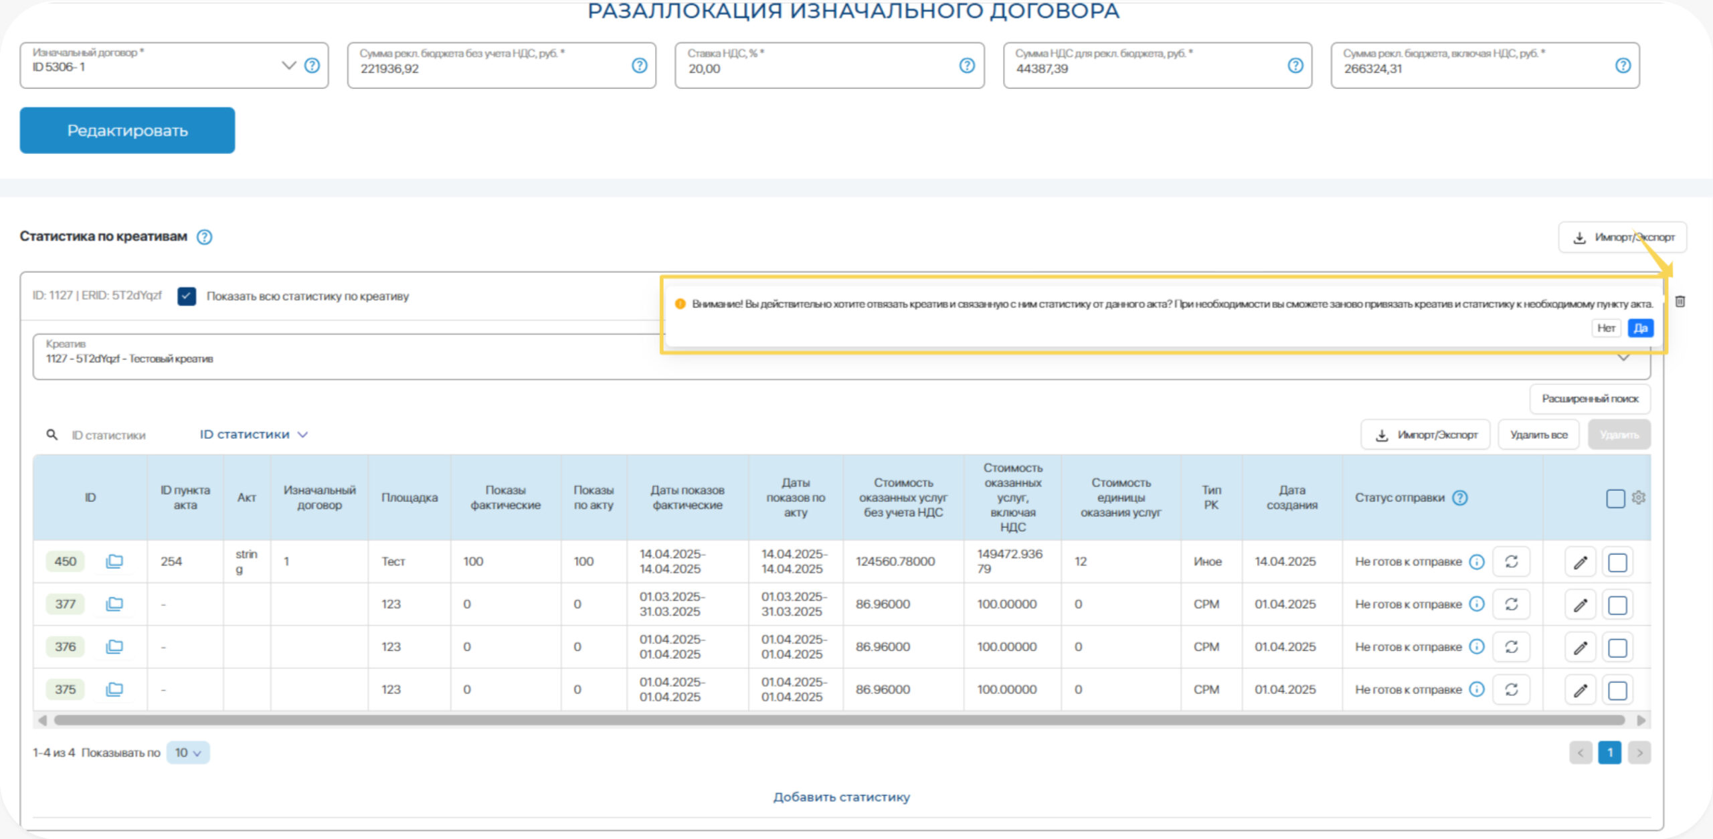Click the Добавить статистику link

841,797
